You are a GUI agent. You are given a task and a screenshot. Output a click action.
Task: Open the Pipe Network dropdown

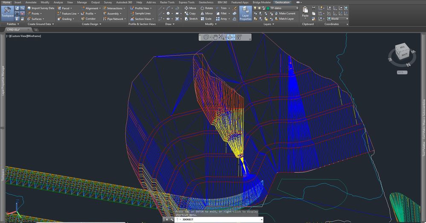point(114,19)
